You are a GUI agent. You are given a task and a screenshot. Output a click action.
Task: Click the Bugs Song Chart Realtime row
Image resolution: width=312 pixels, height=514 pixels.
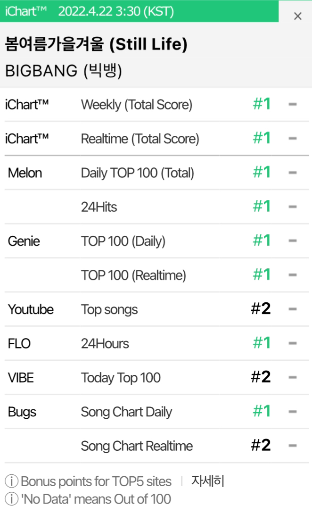156,446
